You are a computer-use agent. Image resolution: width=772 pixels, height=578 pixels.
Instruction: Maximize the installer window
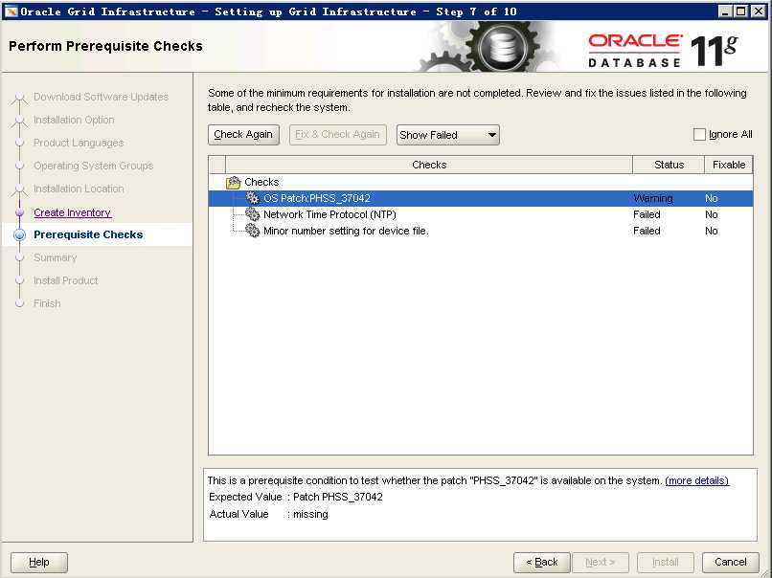coord(741,11)
